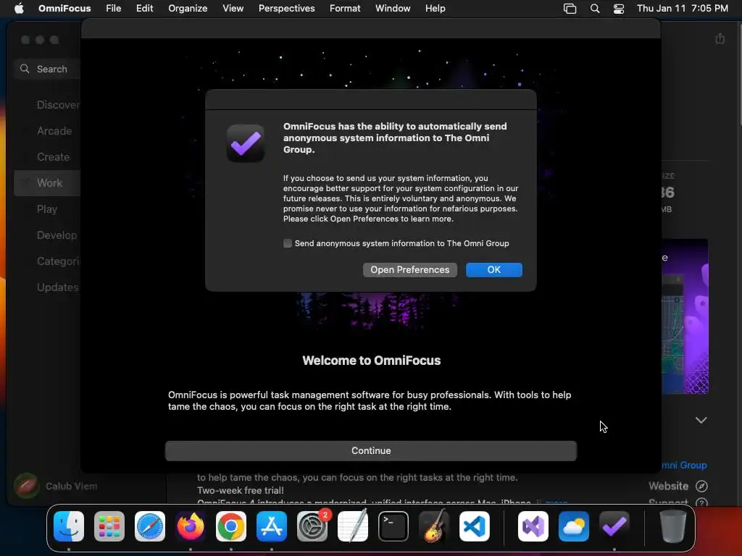Open the Trash from the Dock
The width and height of the screenshot is (742, 556).
point(672,526)
